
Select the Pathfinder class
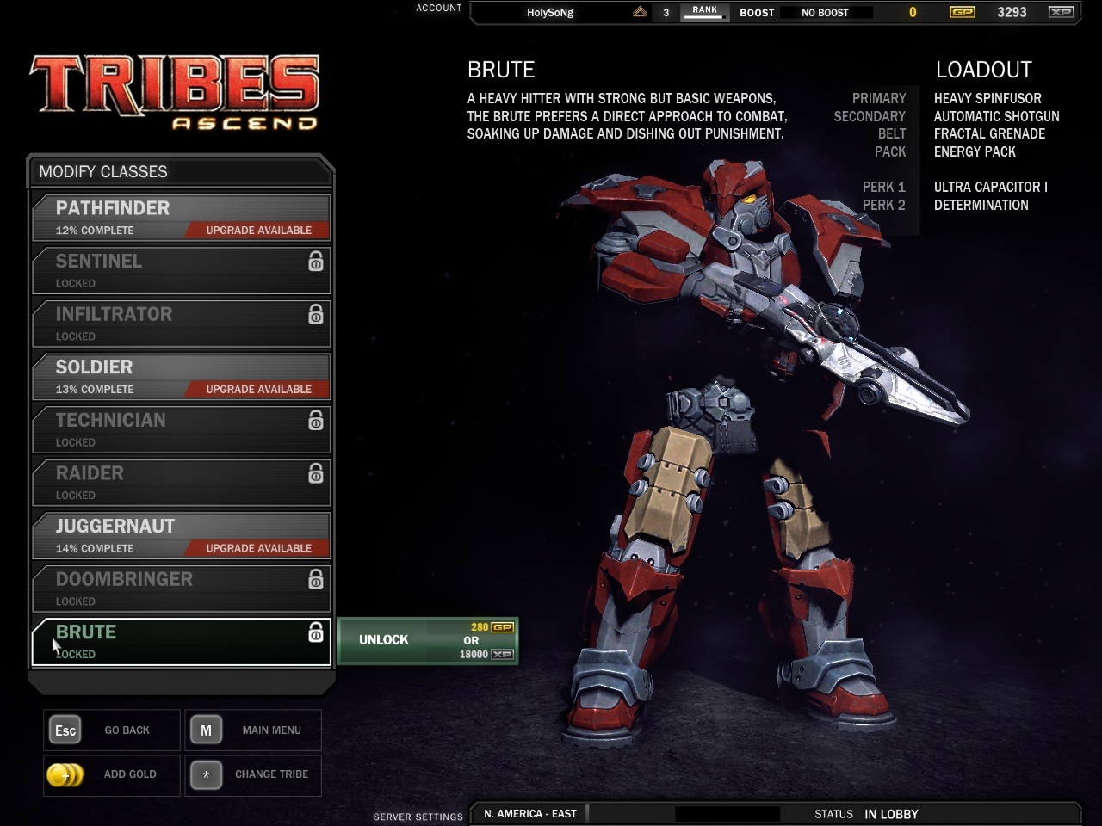(x=181, y=217)
